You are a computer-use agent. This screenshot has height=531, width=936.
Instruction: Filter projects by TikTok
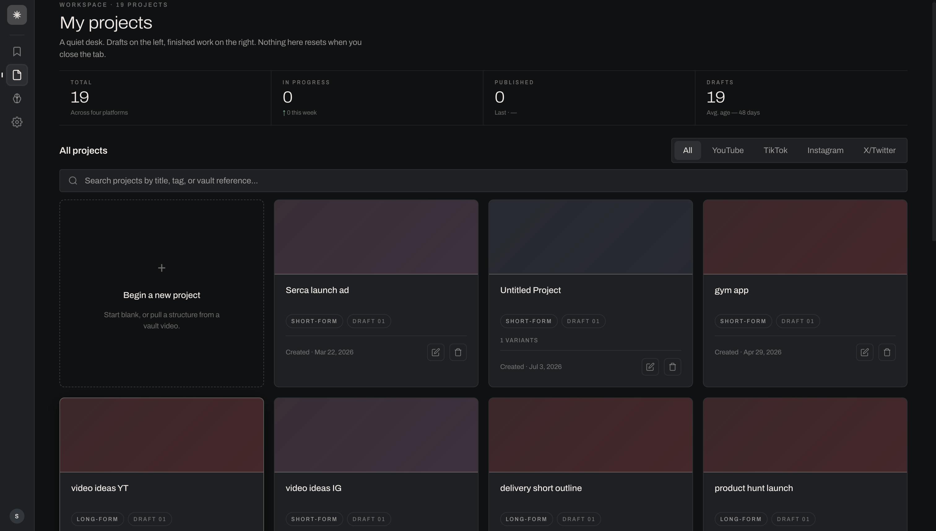775,150
